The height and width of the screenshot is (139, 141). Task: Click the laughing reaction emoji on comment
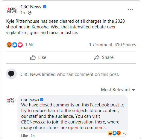click(x=110, y=133)
